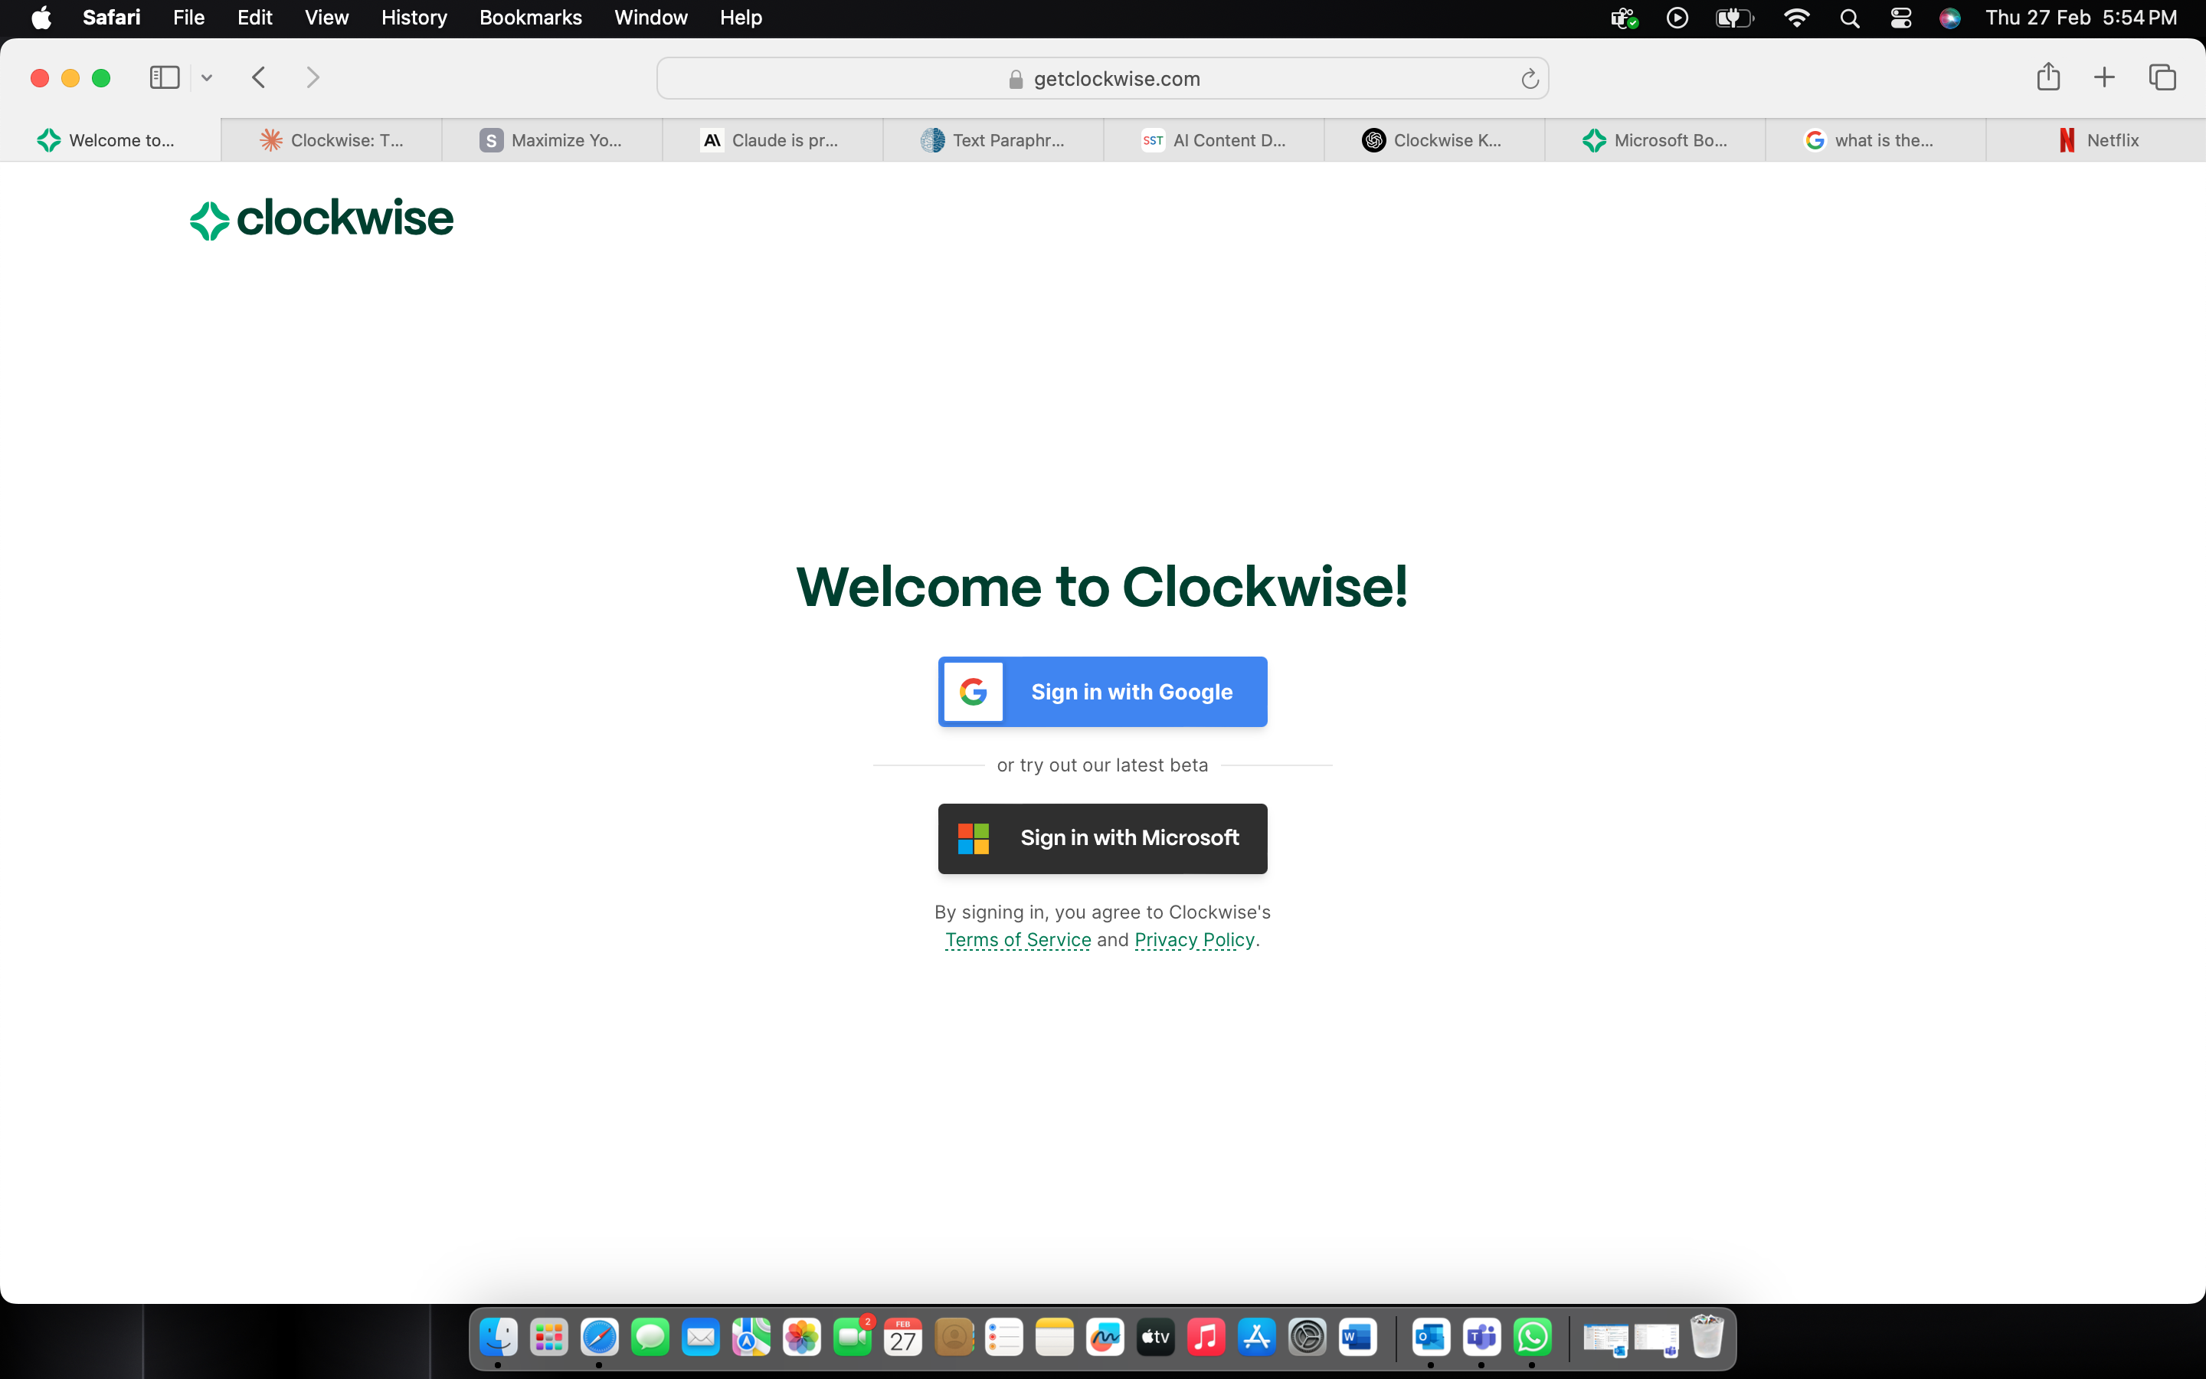Open Finder from the Dock
Image resolution: width=2206 pixels, height=1379 pixels.
coord(499,1338)
